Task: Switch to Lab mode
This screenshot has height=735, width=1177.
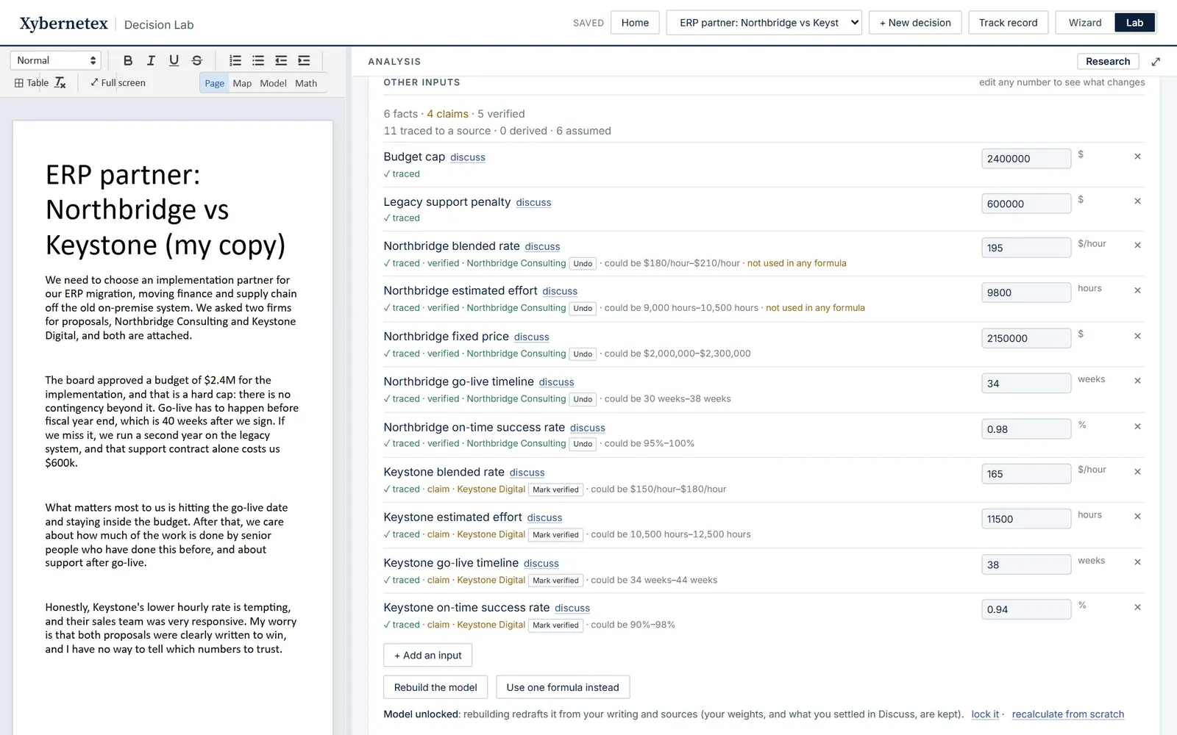Action: point(1134,23)
